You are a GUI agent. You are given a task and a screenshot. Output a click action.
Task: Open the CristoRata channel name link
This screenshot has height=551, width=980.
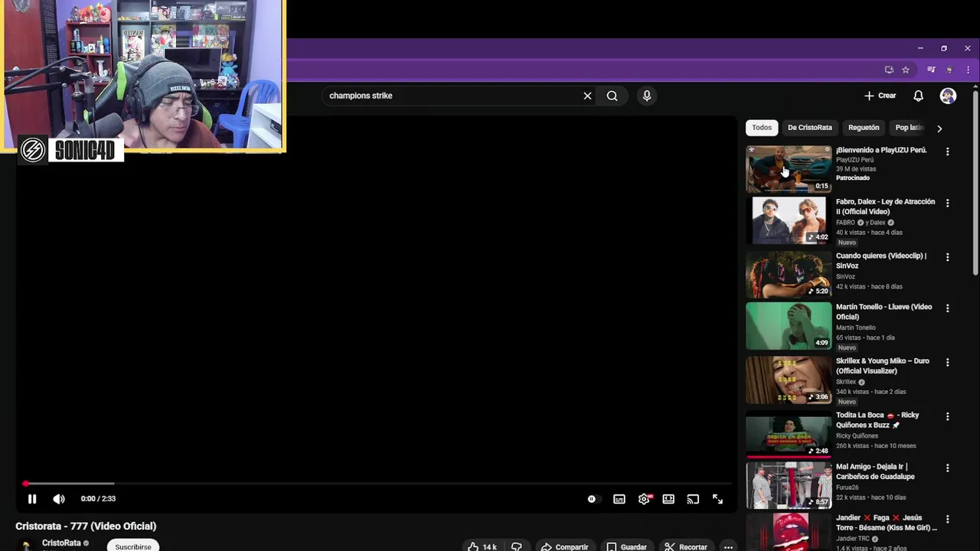pos(61,543)
